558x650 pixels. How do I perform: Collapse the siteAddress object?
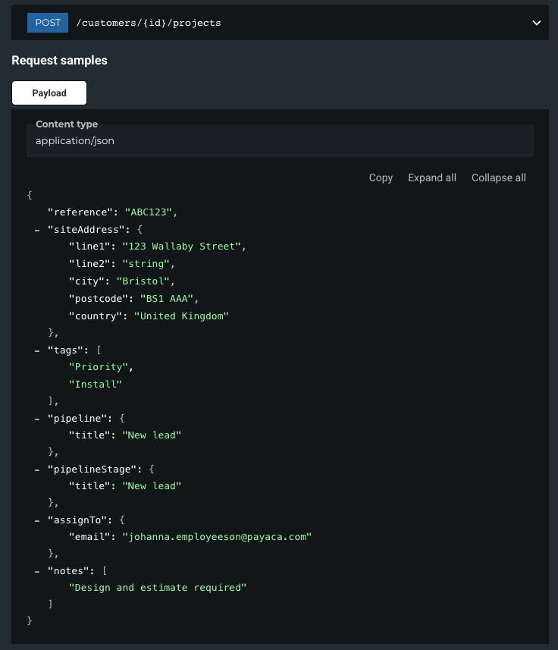(37, 229)
